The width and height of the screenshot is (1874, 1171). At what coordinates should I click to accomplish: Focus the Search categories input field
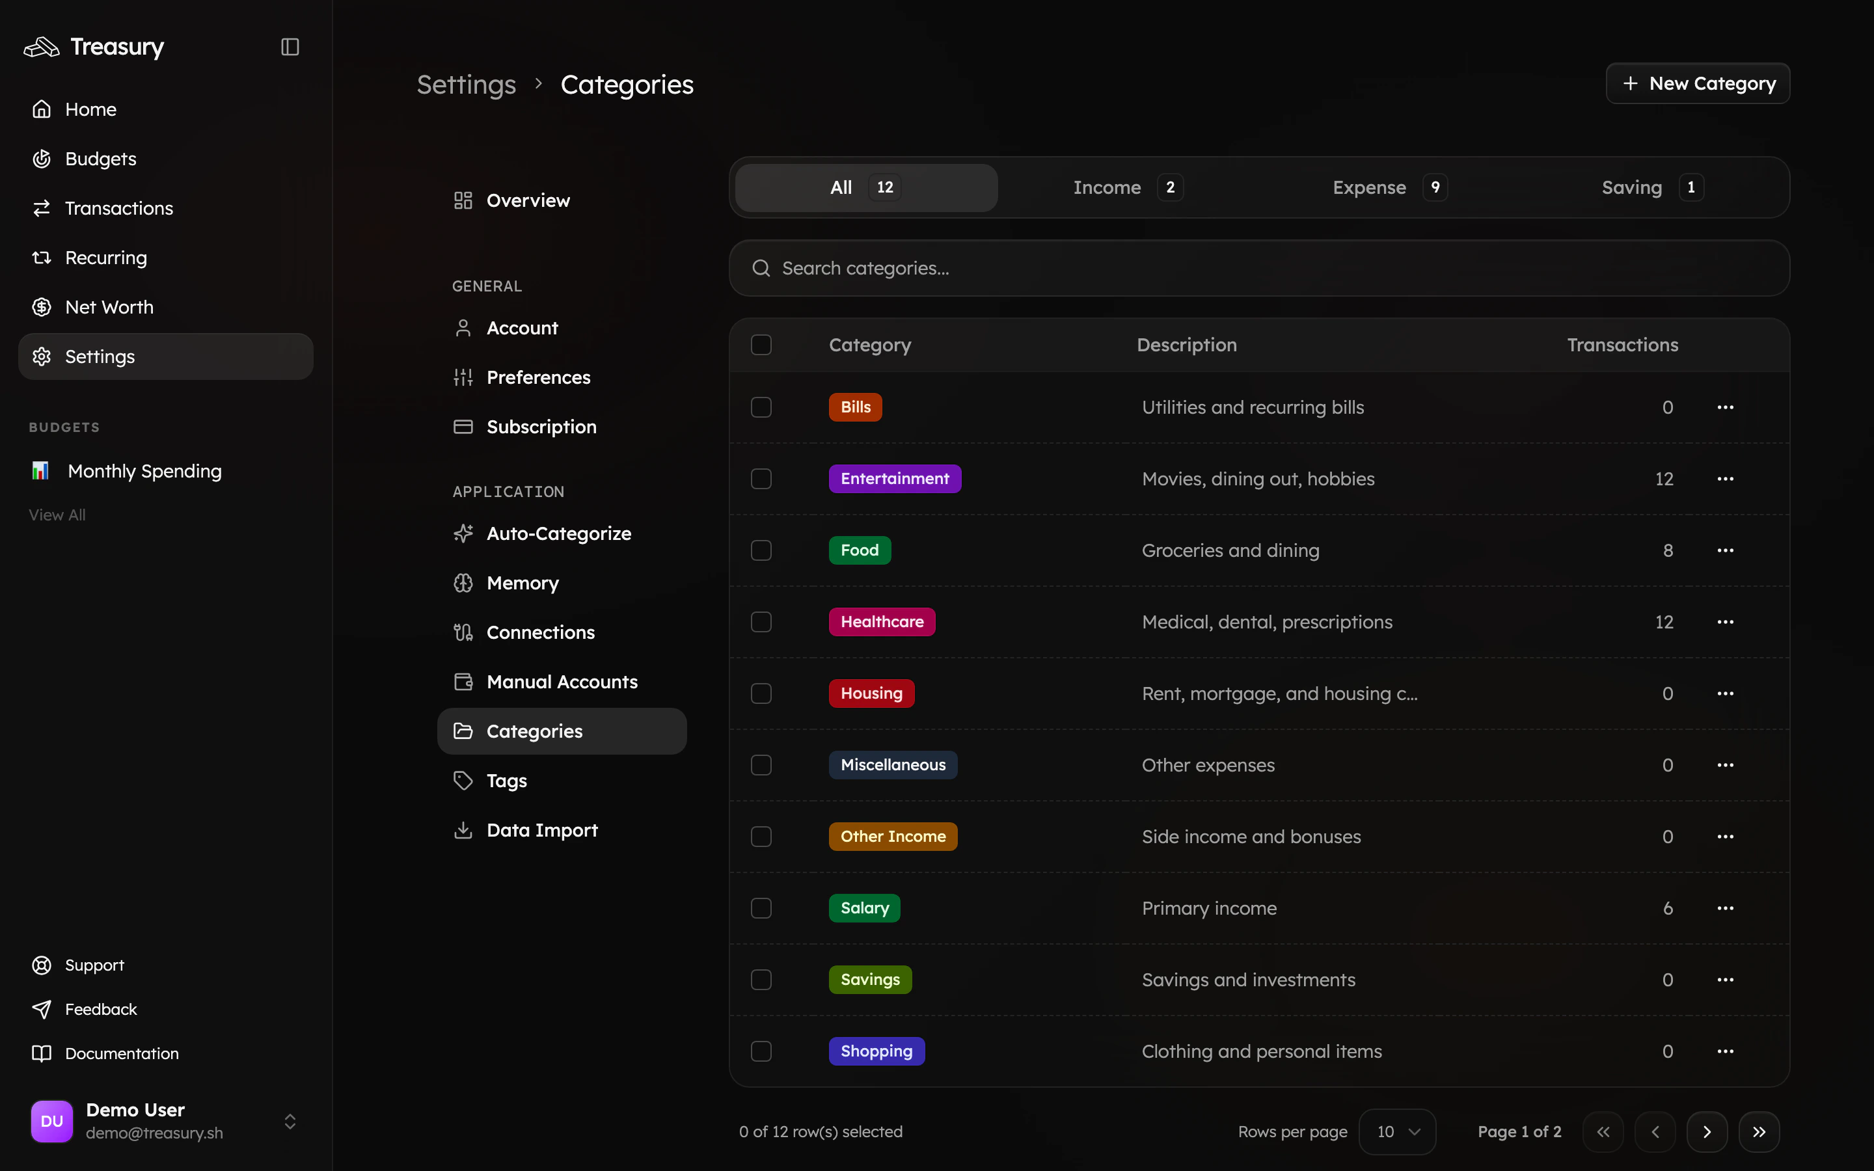click(x=1259, y=268)
